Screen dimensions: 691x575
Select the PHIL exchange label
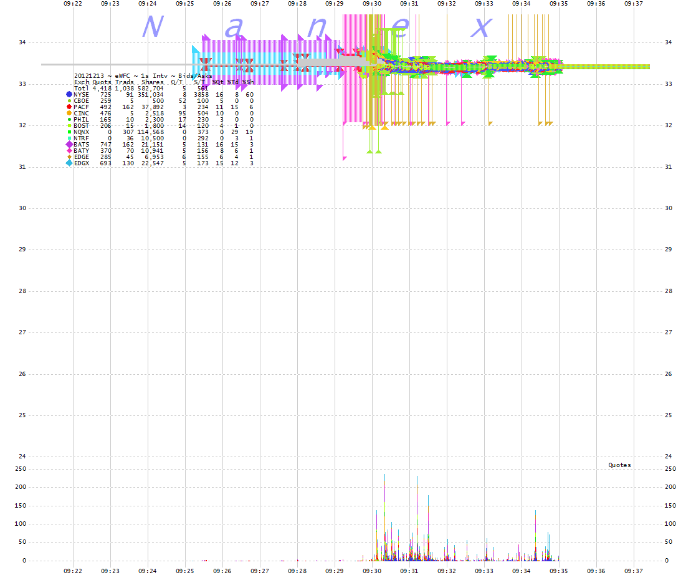(x=81, y=120)
